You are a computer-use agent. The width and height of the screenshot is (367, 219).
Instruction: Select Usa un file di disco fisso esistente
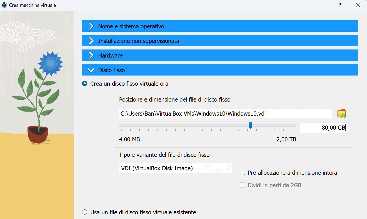pyautogui.click(x=85, y=212)
